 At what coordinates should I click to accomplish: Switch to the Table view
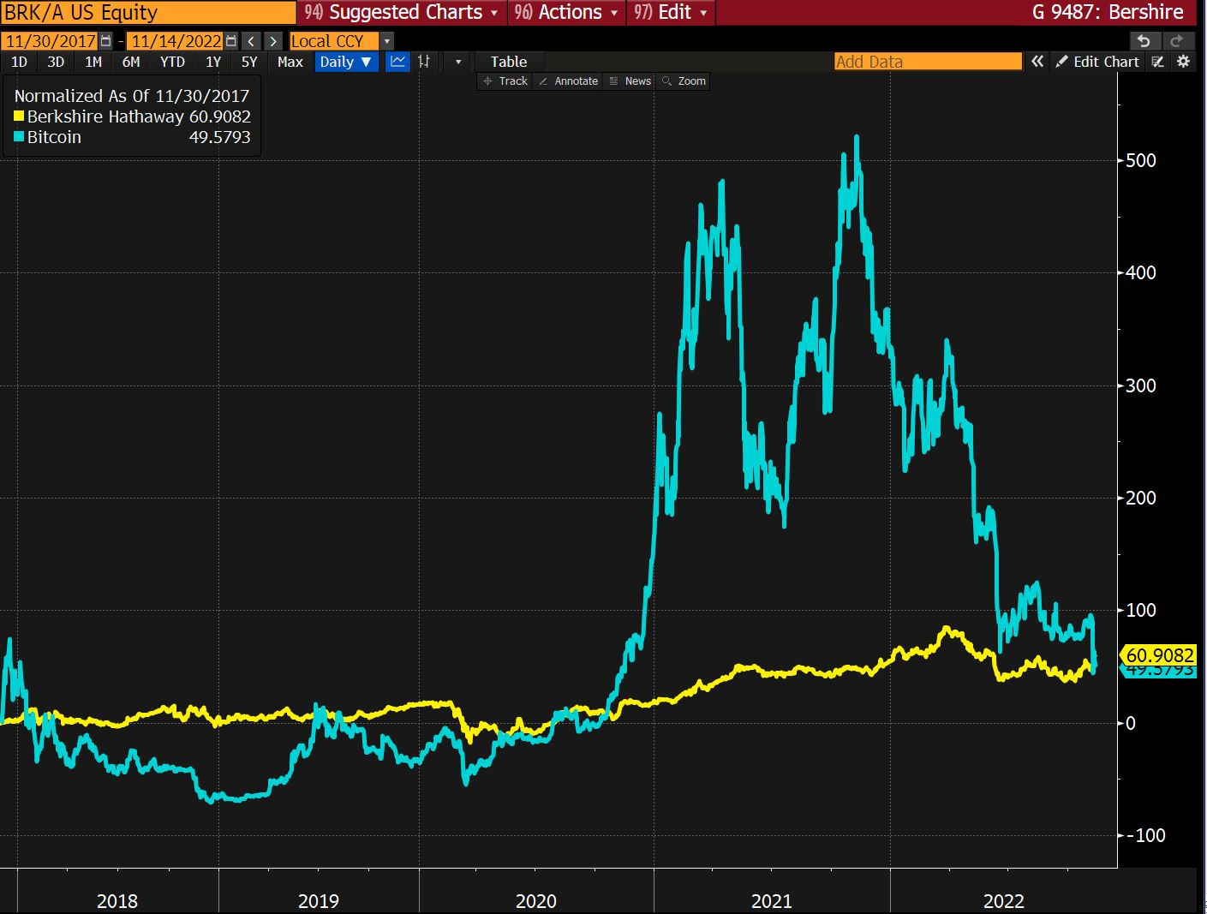pyautogui.click(x=509, y=62)
